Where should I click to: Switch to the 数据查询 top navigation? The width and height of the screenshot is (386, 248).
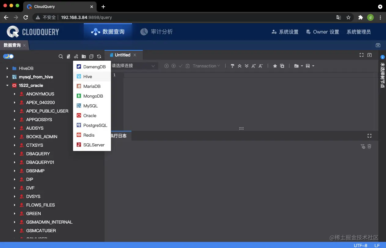point(108,32)
